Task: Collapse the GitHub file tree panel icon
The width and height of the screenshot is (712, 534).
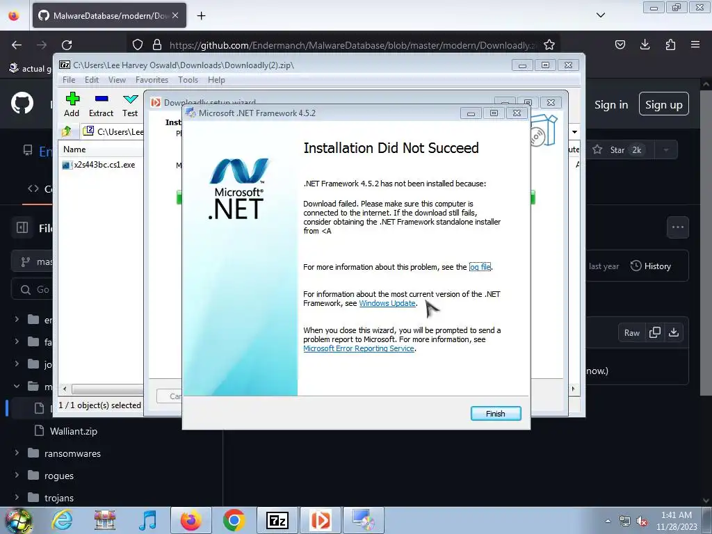Action: click(x=22, y=227)
